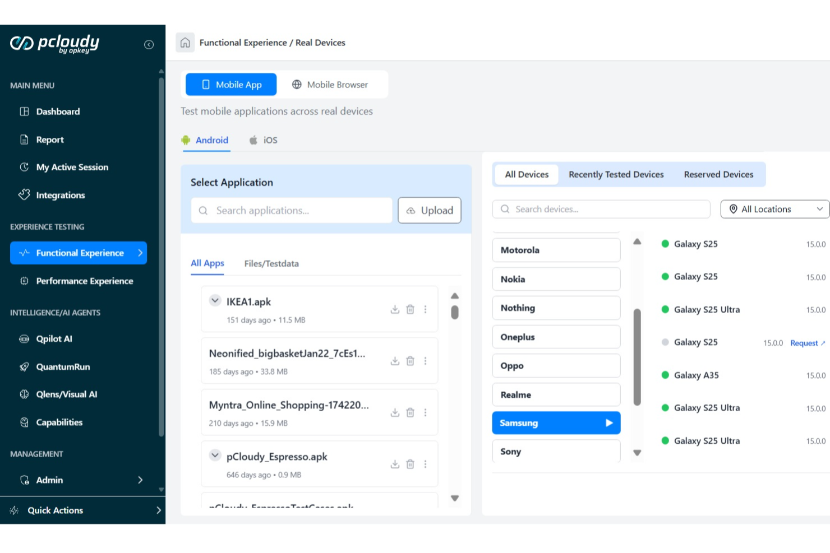Open more options for Neonified_bigbasket

[425, 361]
